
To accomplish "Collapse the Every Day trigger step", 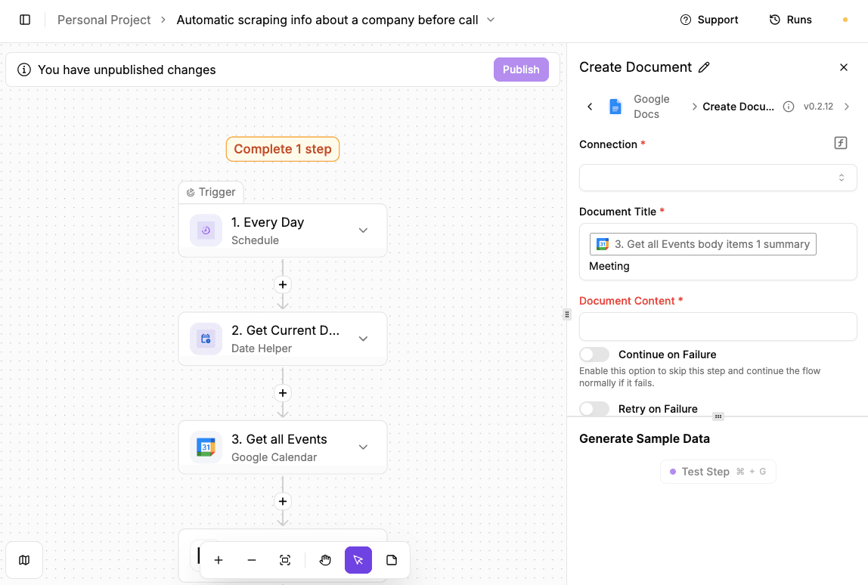I will 363,230.
